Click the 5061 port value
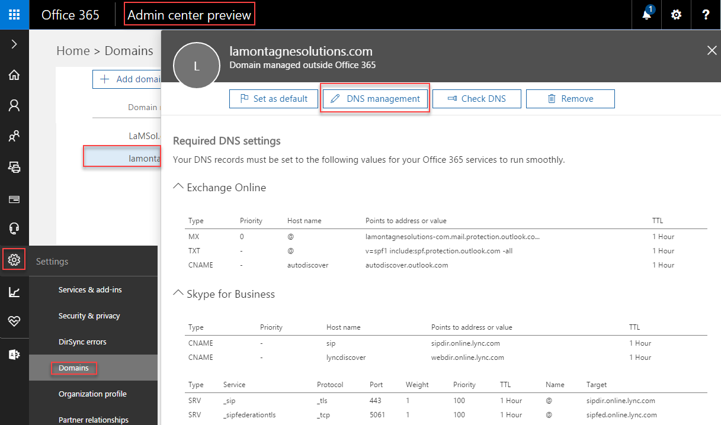 377,415
